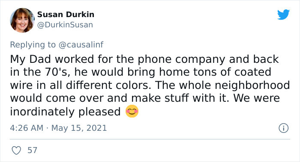300x162 pixels.
Task: Open the @causalinf mention link
Action: [81, 44]
